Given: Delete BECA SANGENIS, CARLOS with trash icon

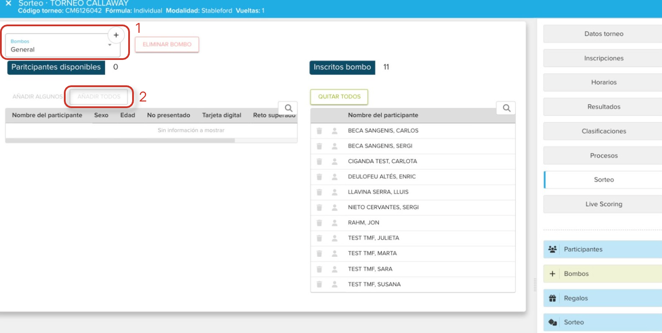Looking at the screenshot, I should pos(319,131).
